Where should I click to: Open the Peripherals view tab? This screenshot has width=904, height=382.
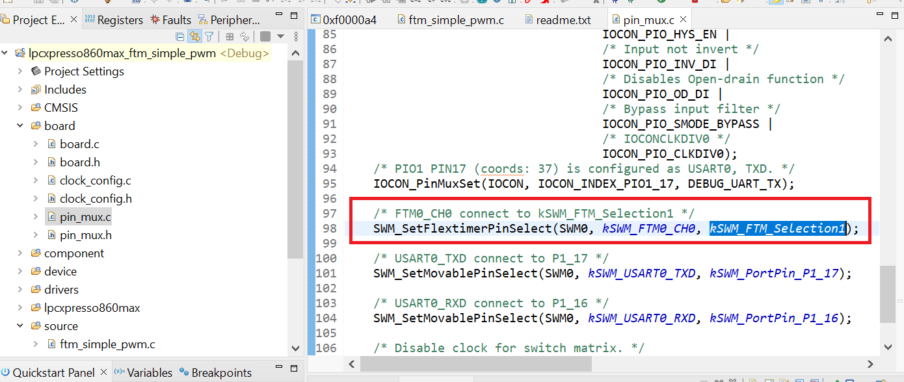coord(229,20)
